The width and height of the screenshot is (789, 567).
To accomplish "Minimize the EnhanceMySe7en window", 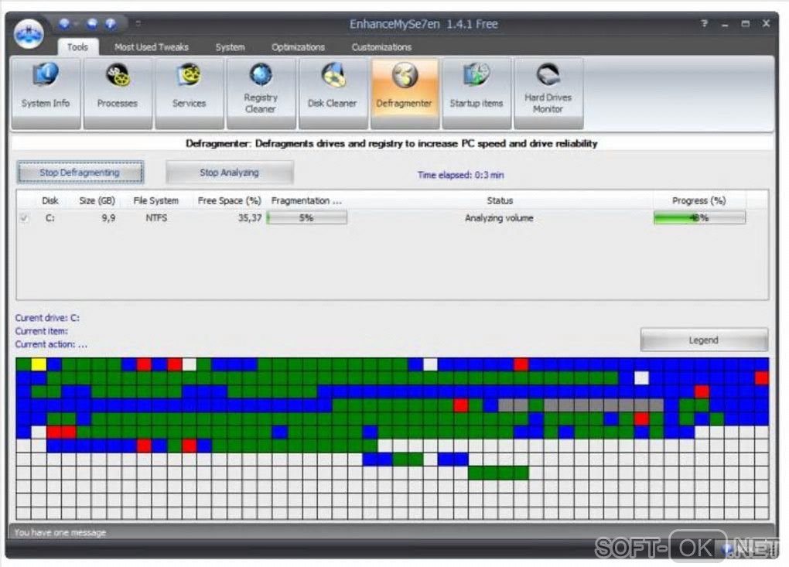I will pos(725,24).
